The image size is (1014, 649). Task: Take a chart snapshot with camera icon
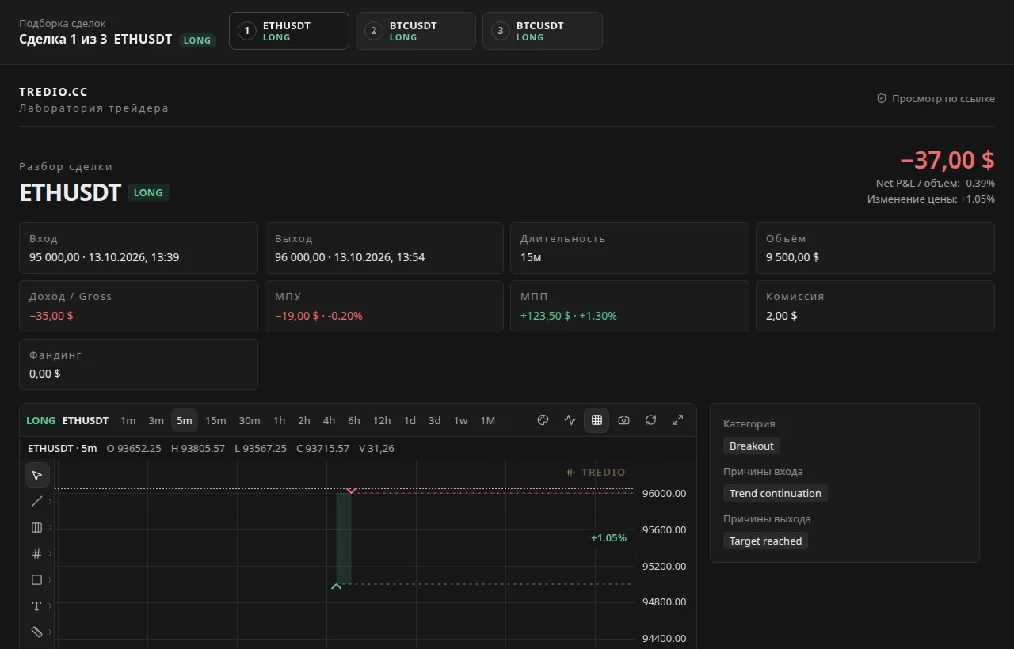tap(623, 420)
